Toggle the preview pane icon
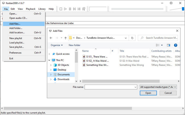The height and width of the screenshot is (115, 185). (169, 45)
